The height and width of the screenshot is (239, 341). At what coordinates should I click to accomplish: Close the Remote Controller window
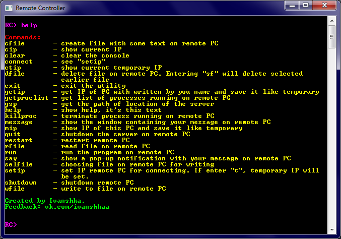click(x=325, y=6)
